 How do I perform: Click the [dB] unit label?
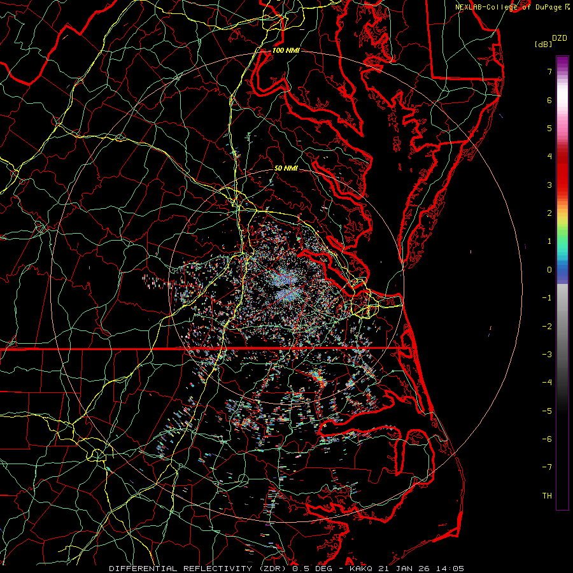pos(543,44)
